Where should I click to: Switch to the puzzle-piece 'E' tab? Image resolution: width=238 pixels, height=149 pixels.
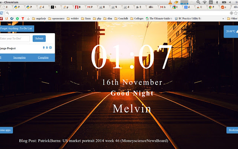[140, 7]
